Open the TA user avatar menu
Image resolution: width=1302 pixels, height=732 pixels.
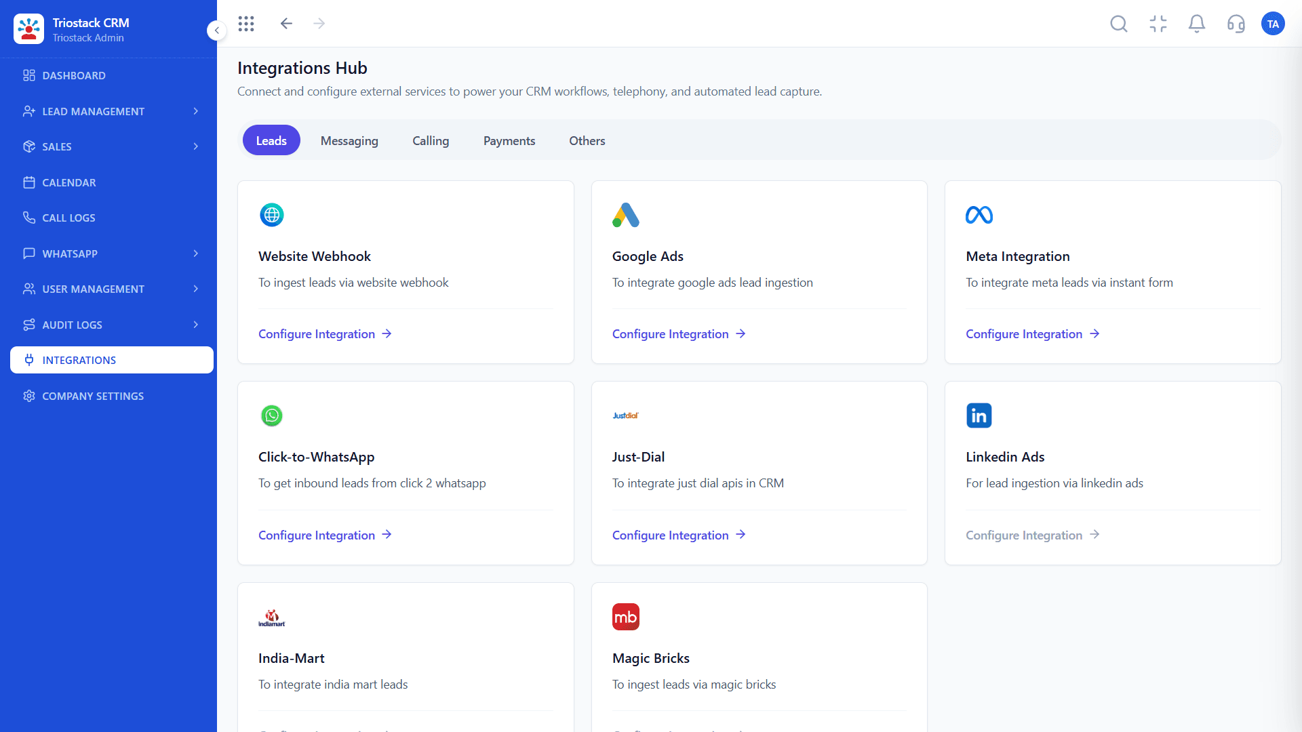pos(1273,24)
